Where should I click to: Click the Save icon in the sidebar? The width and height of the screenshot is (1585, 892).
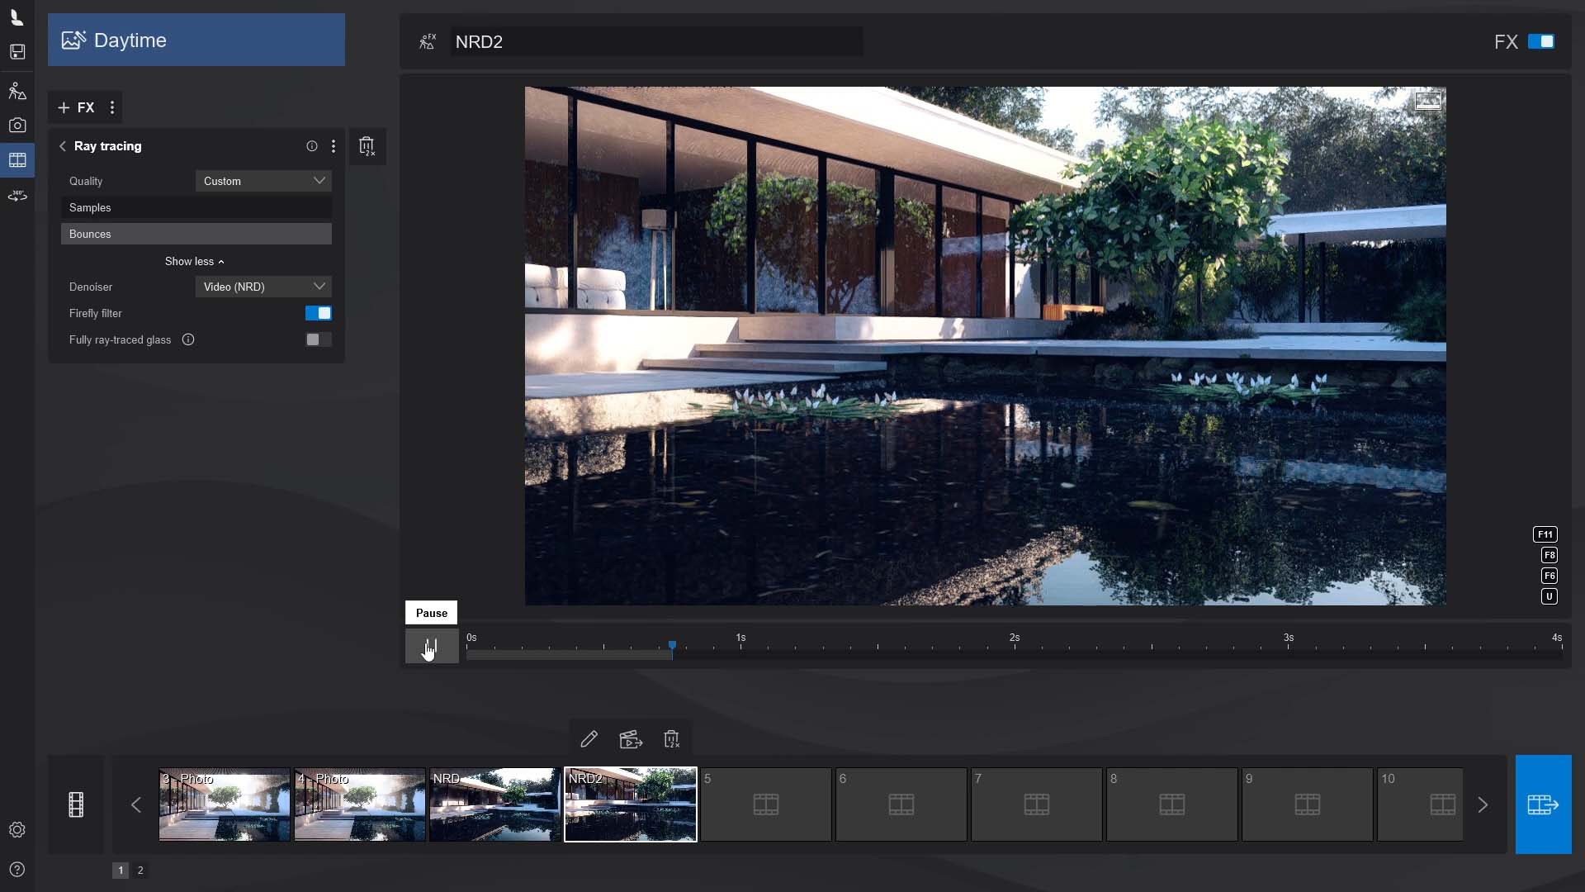tap(17, 52)
